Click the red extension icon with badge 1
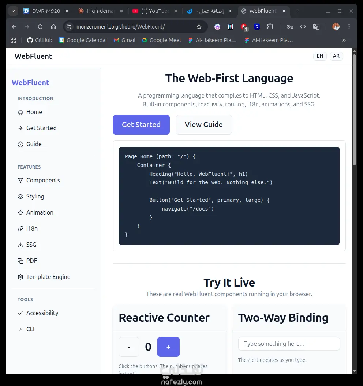363x386 pixels. coord(244,27)
